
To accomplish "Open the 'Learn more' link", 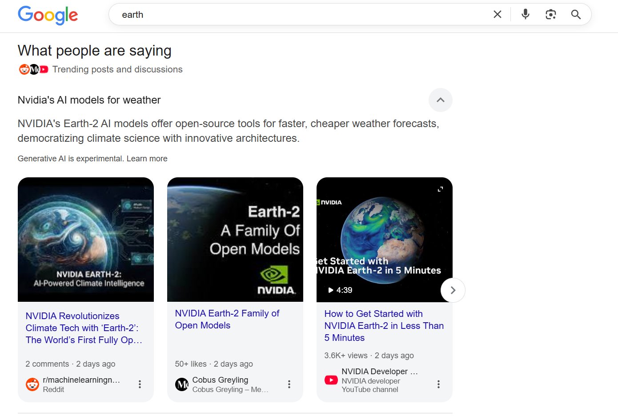I will pos(147,158).
